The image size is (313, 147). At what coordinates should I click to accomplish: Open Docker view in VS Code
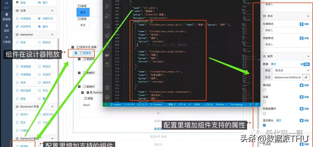(107, 55)
